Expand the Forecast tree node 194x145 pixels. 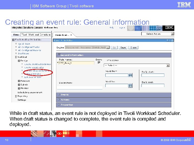(x=19, y=81)
